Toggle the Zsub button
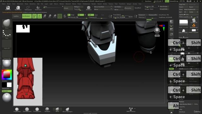Image resolution: width=202 pixels, height=114 pixels. pyautogui.click(x=96, y=15)
